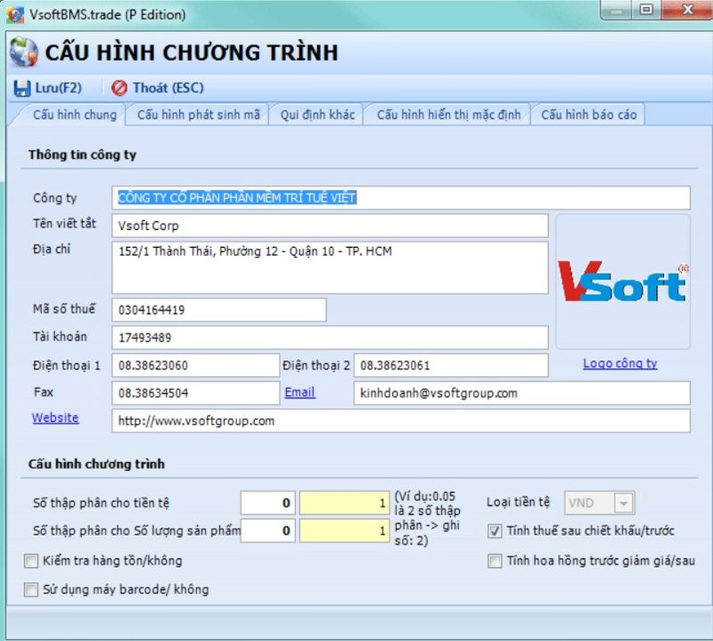Click the Vsoft company logo image
The image size is (713, 641).
(623, 282)
